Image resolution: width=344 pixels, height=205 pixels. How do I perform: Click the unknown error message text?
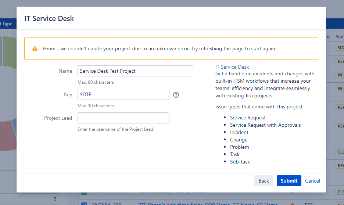[160, 48]
